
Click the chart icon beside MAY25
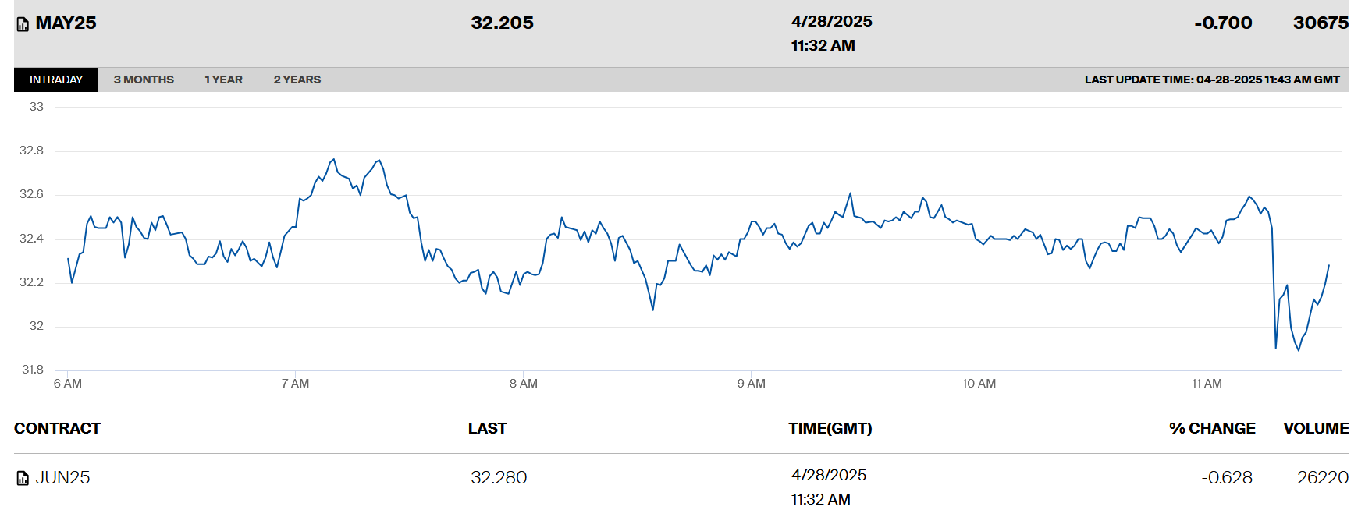point(23,24)
